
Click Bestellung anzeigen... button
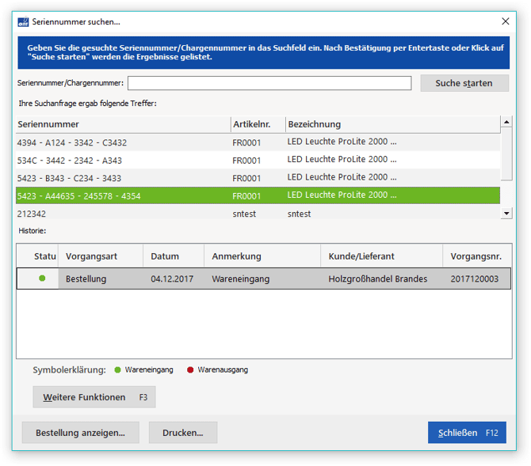[81, 433]
